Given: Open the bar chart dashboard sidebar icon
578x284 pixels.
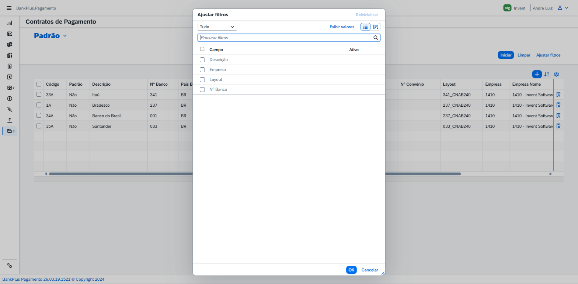Looking at the screenshot, I should pos(10,23).
